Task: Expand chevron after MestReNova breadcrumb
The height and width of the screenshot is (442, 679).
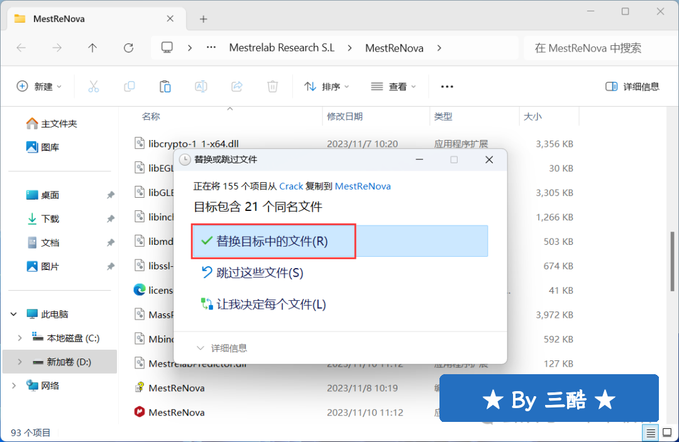Action: pos(439,48)
